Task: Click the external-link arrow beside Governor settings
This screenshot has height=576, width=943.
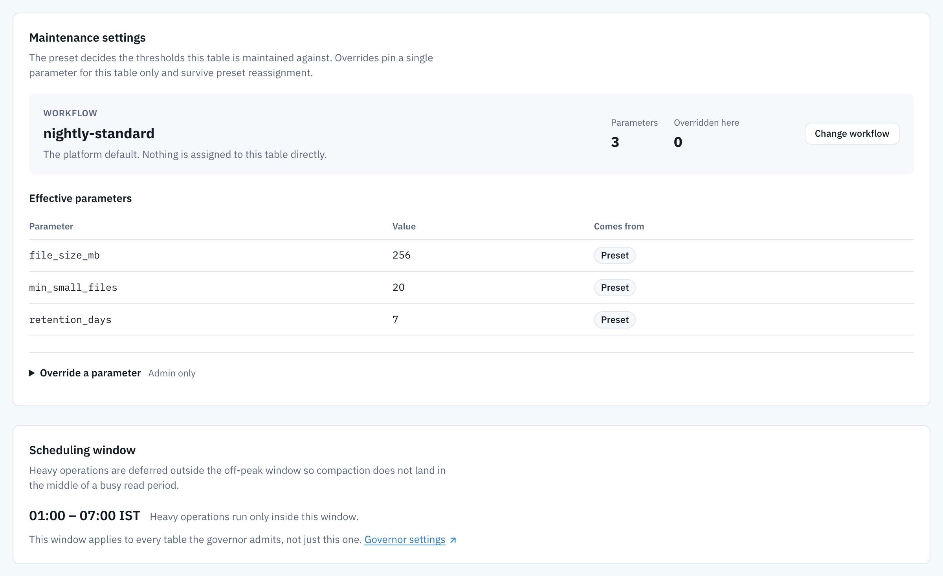Action: 453,540
